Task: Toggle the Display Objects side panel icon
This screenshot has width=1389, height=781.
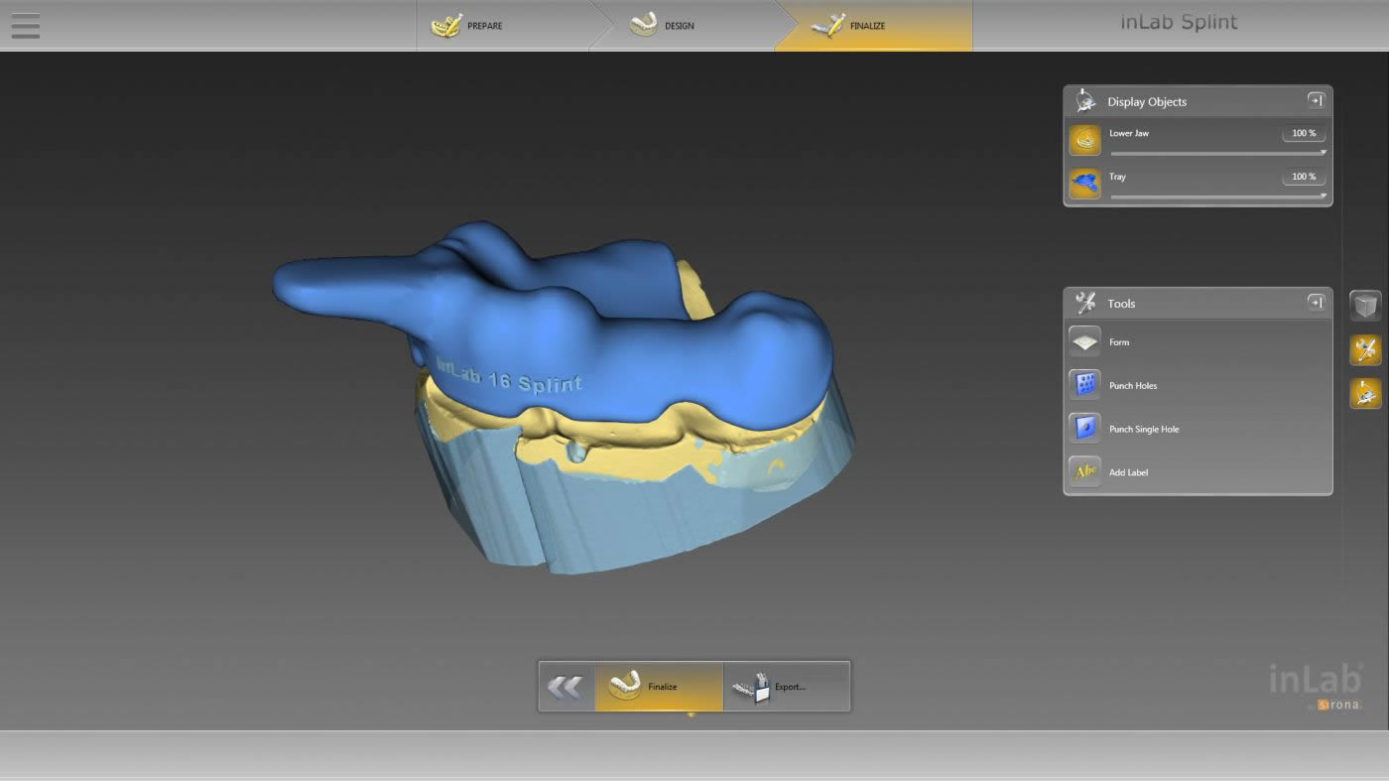Action: pyautogui.click(x=1365, y=393)
